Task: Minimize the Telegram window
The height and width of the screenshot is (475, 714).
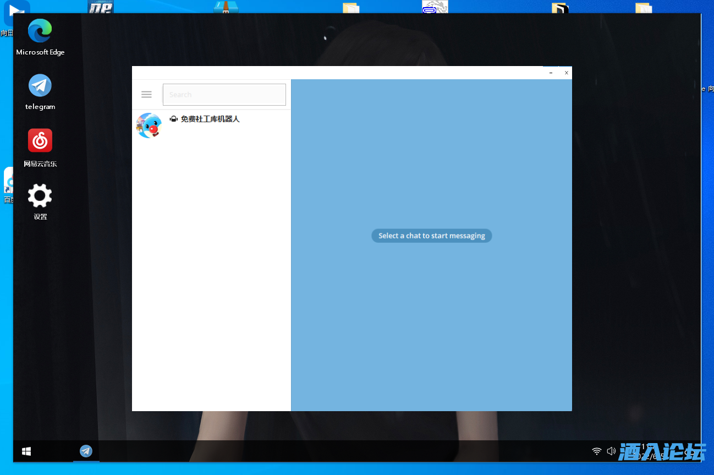Action: point(551,73)
